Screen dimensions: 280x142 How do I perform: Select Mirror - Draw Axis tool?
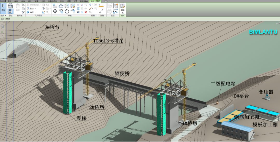[x=73, y=5]
